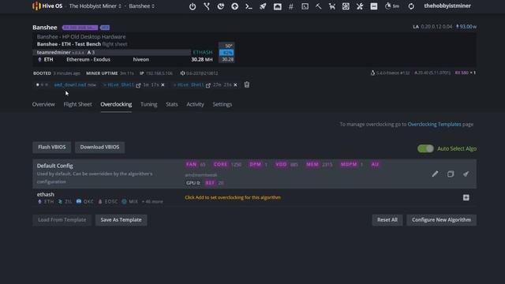Screen dimensions: 505x284
Task: Click the pickaxe miner actions icon
Action: [x=319, y=6]
